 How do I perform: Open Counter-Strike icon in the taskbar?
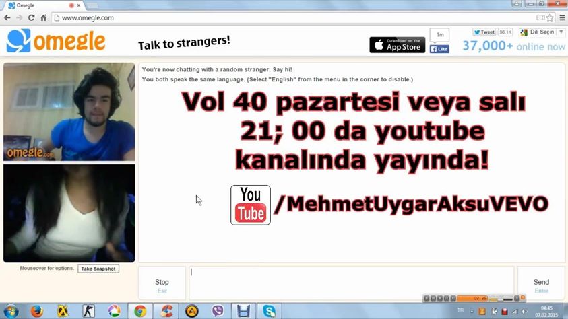tap(88, 311)
